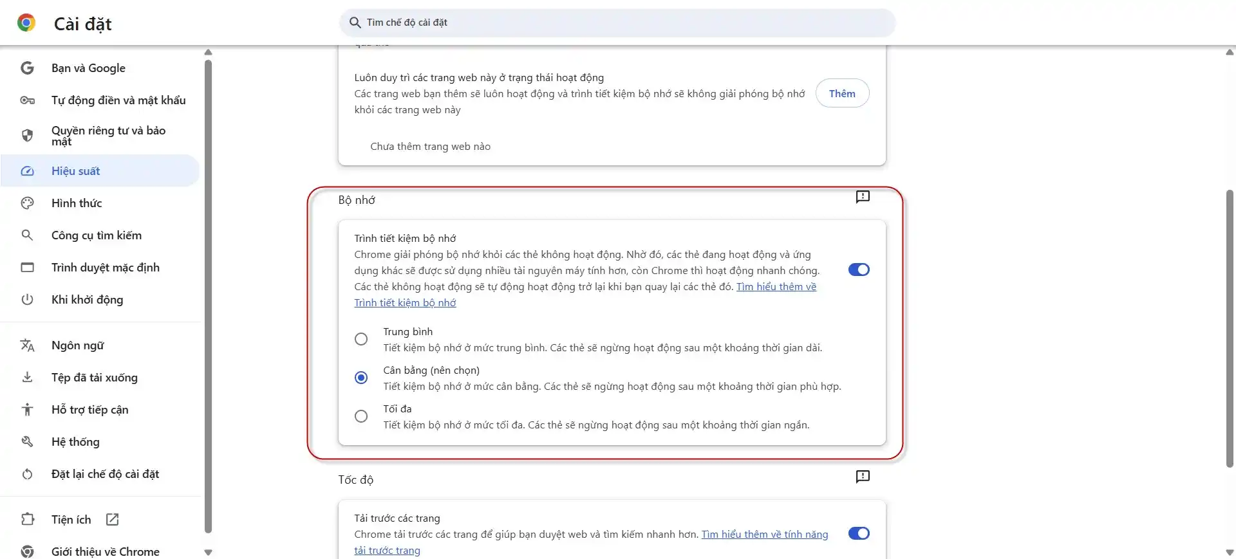Turn off the Trình tiết kiệm bộ nhớ toggle
The width and height of the screenshot is (1236, 559).
[859, 270]
